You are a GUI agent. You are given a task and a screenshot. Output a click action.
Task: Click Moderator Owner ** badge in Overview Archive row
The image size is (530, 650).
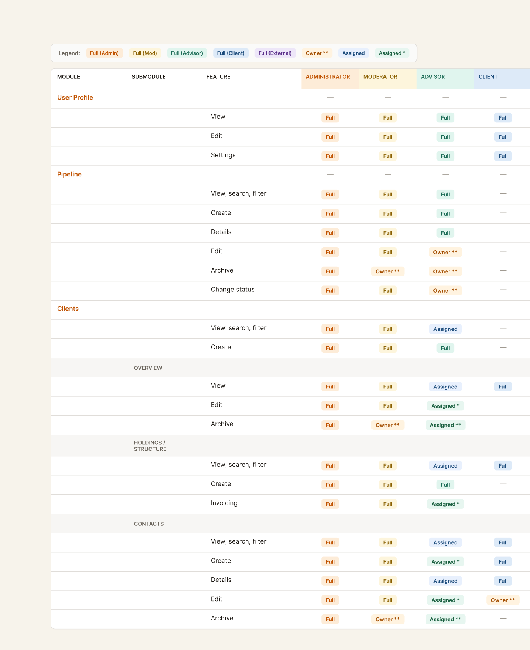[x=388, y=425]
